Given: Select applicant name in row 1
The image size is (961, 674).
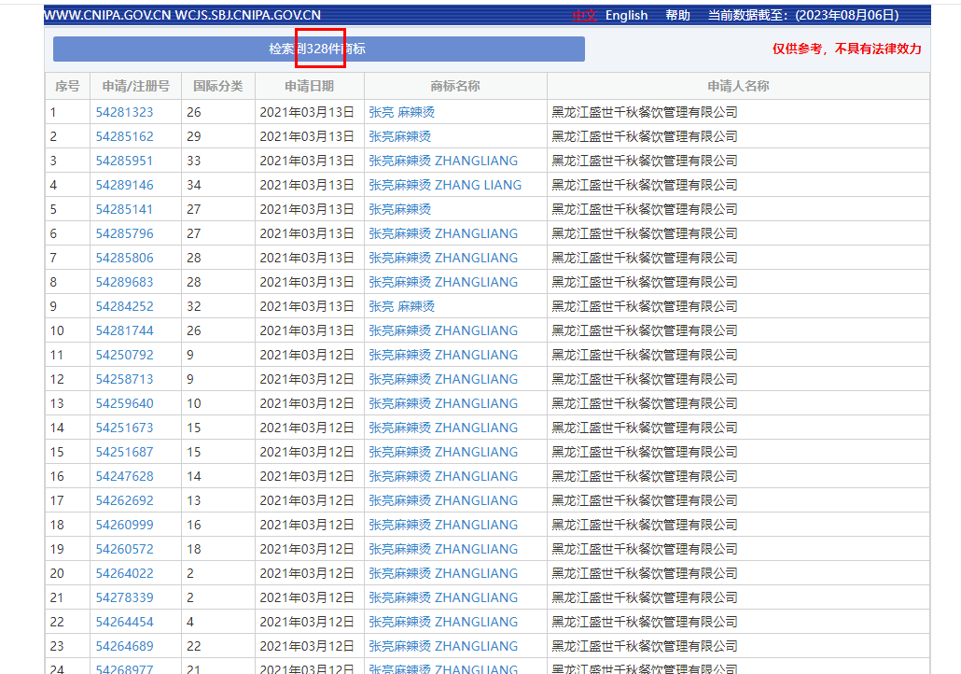Looking at the screenshot, I should pos(644,112).
